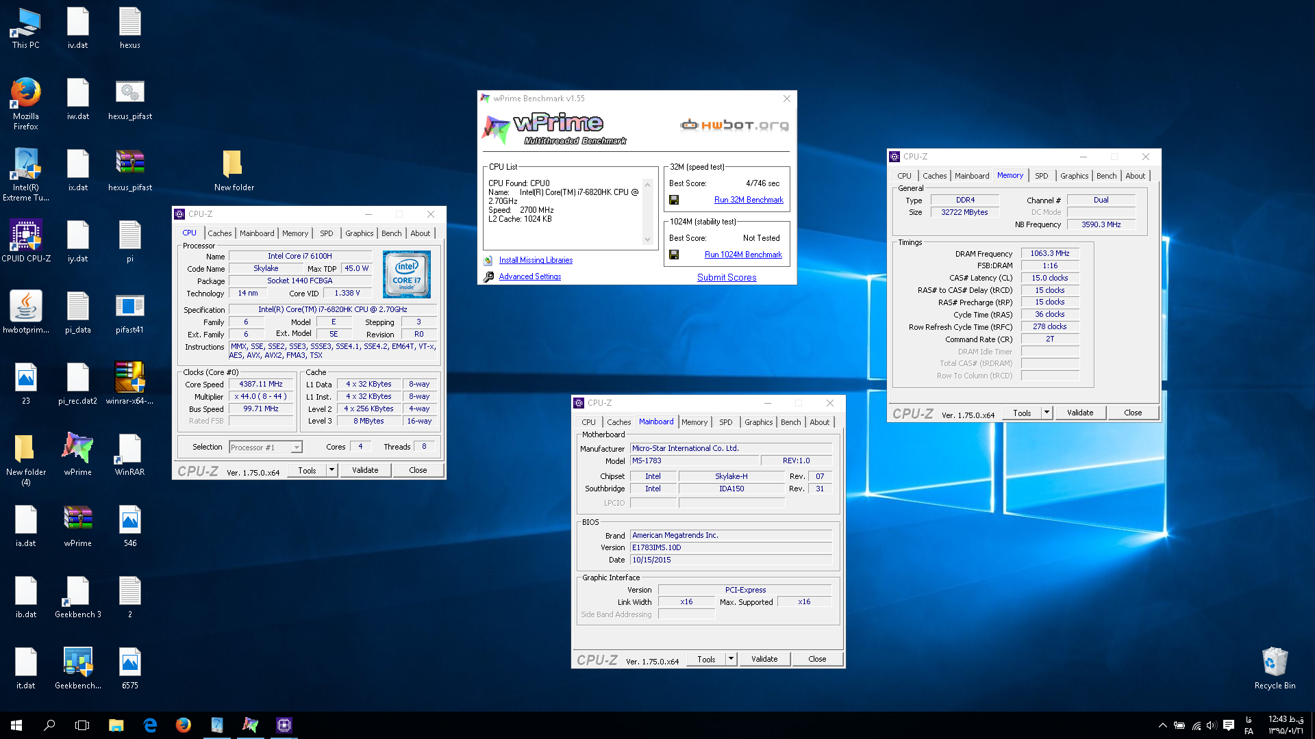Viewport: 1315px width, 739px height.
Task: Click scroll up arrow in wPrime CPU List
Action: click(x=647, y=184)
